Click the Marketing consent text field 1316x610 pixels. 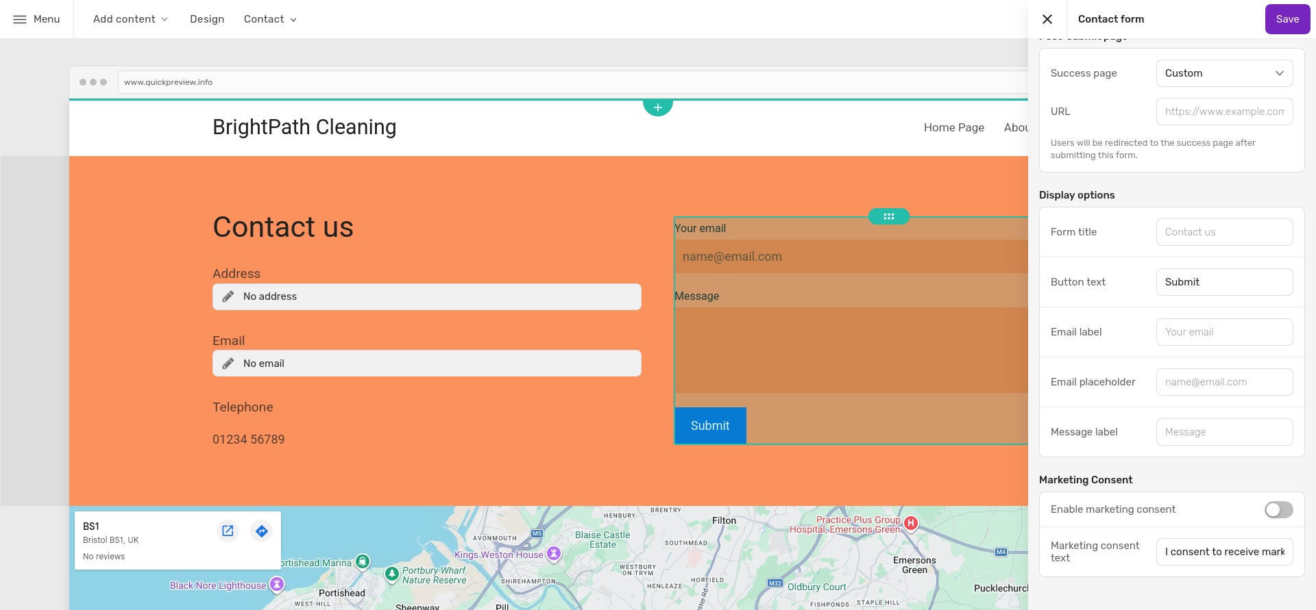point(1225,552)
